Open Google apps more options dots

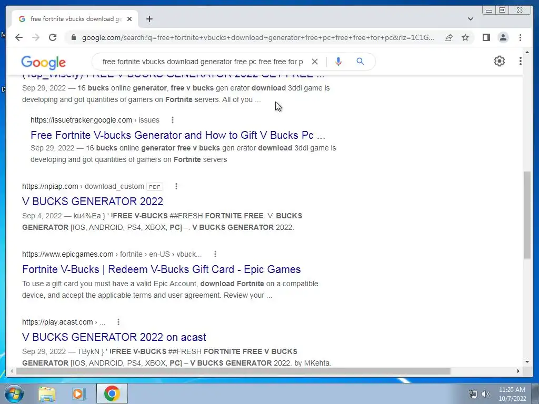tap(521, 61)
